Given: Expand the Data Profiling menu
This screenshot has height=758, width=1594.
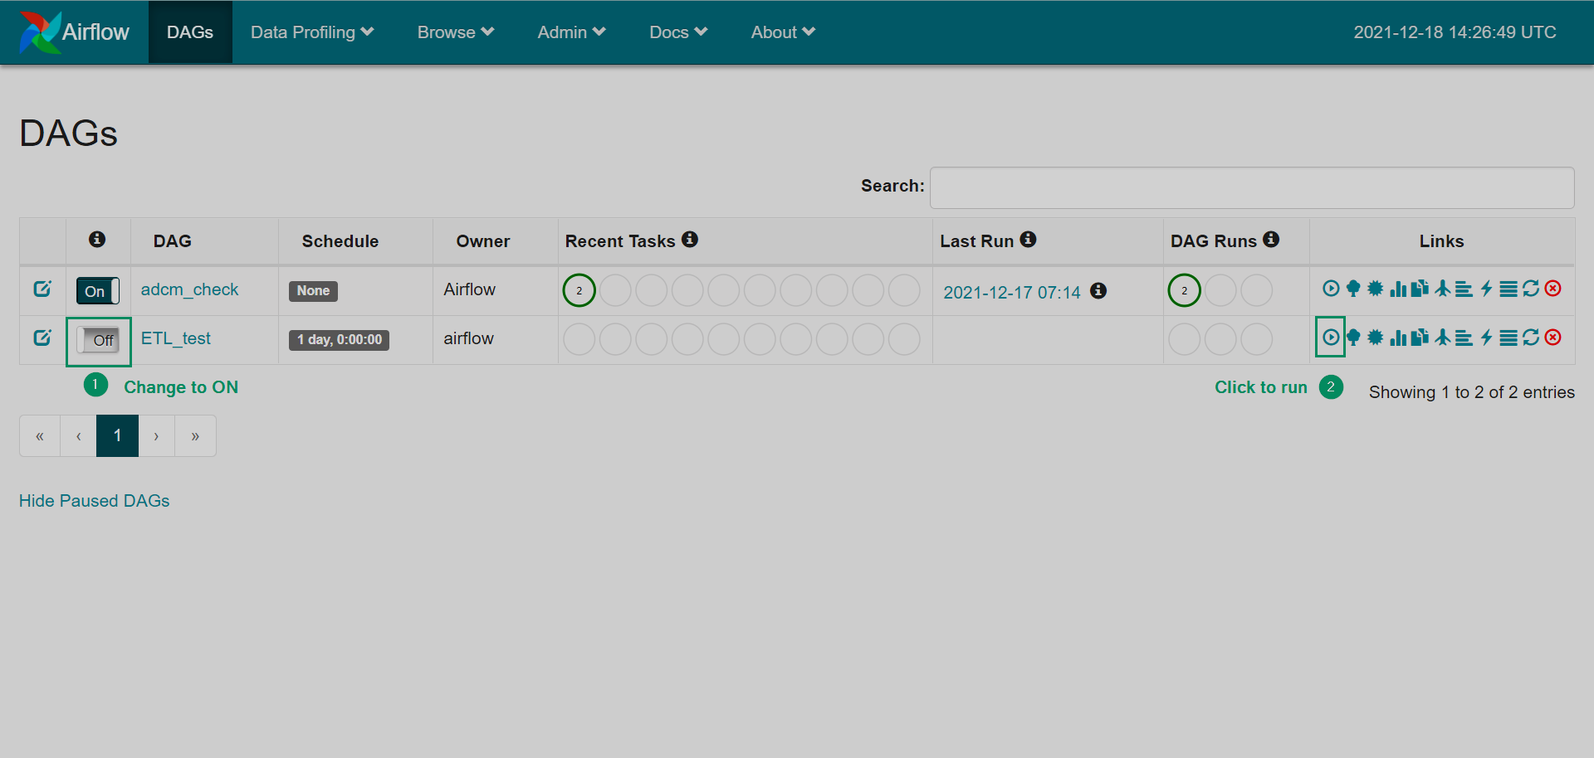Looking at the screenshot, I should (x=312, y=32).
